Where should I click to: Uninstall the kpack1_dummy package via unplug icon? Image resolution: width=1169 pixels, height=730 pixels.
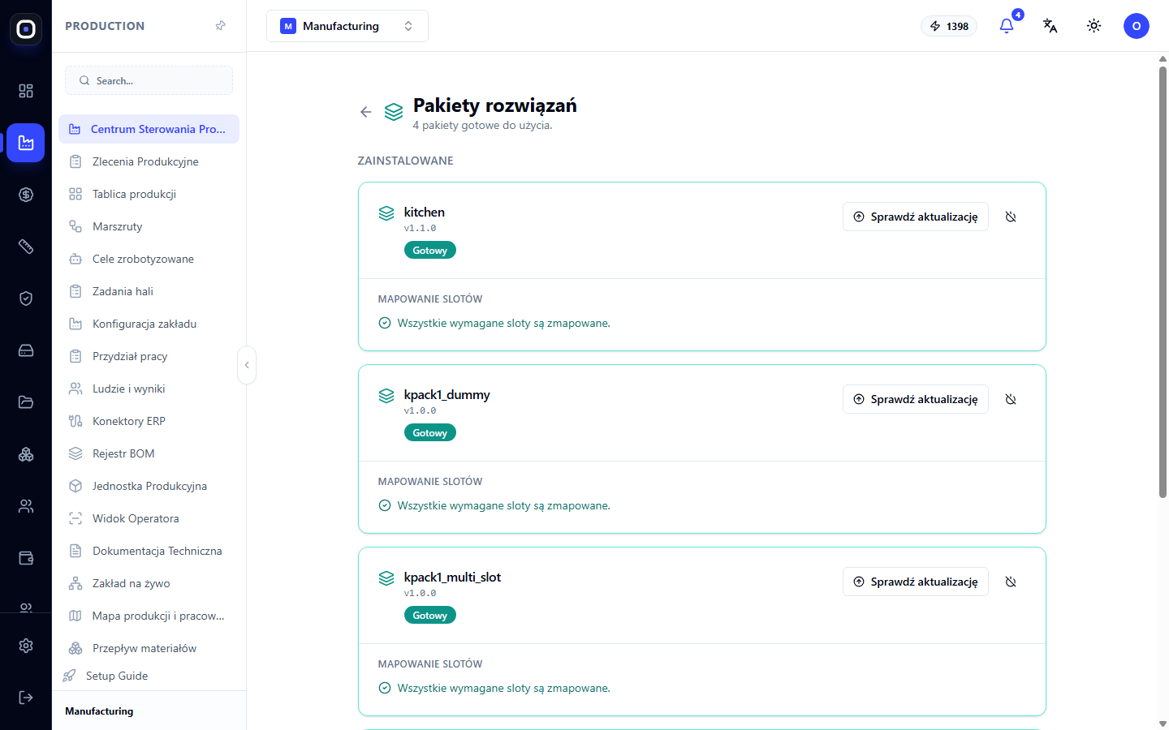tap(1011, 399)
